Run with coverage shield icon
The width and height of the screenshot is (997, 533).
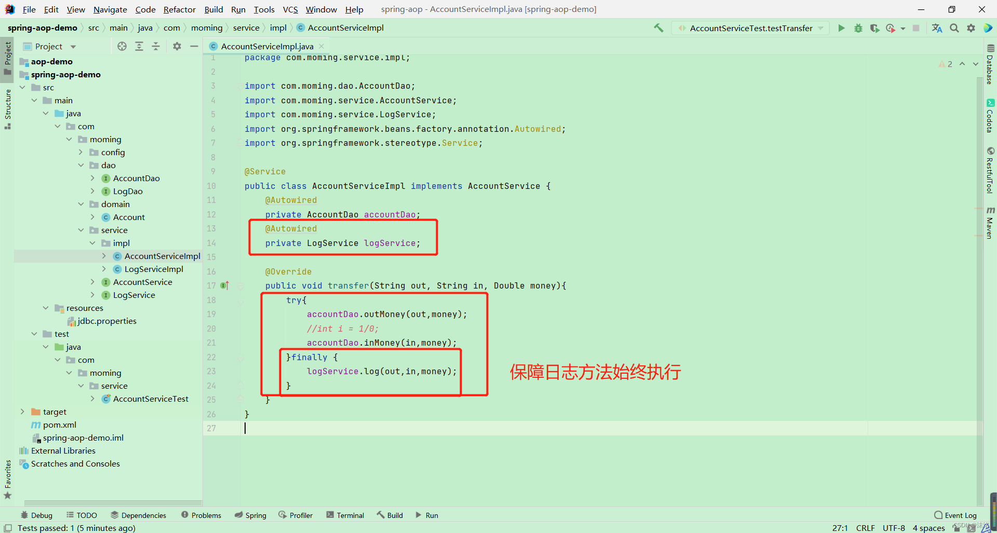874,28
